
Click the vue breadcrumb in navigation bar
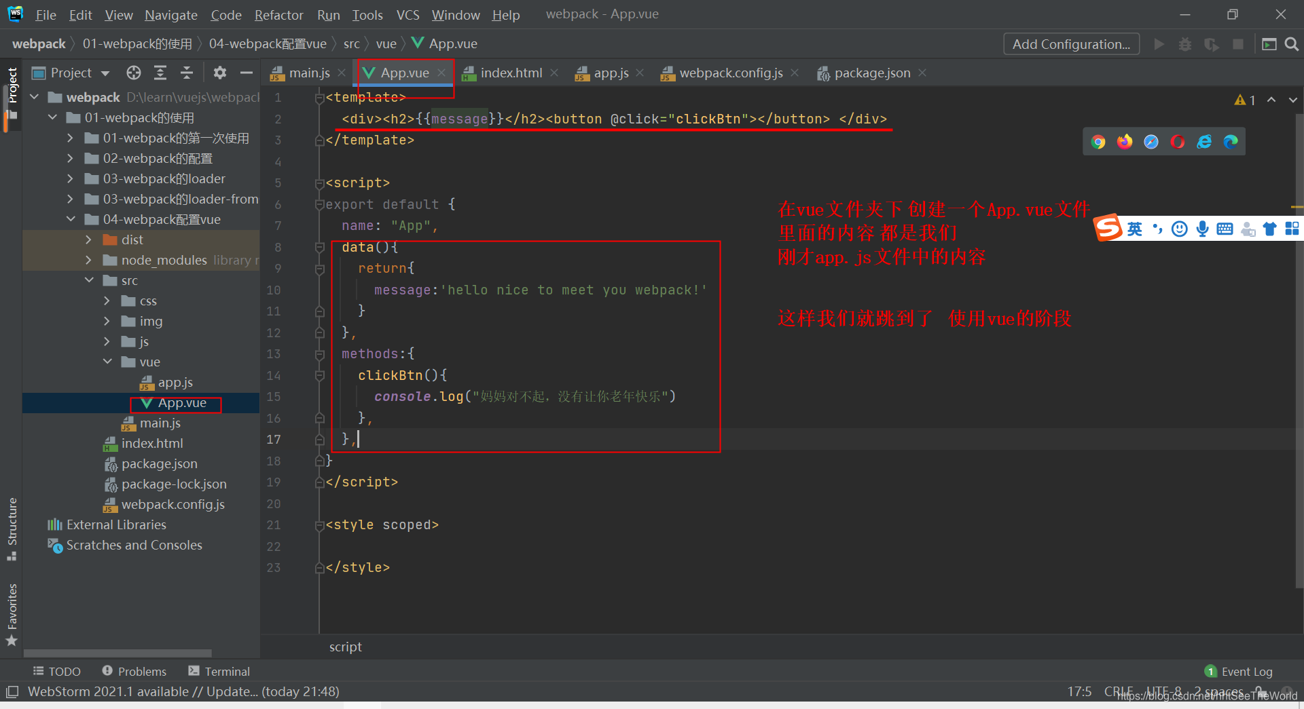click(x=386, y=44)
